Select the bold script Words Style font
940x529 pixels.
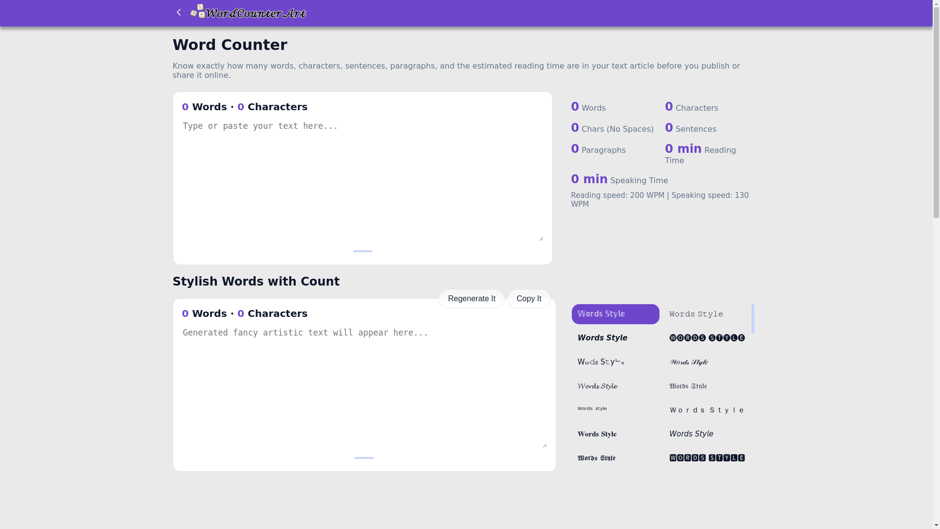coord(707,362)
